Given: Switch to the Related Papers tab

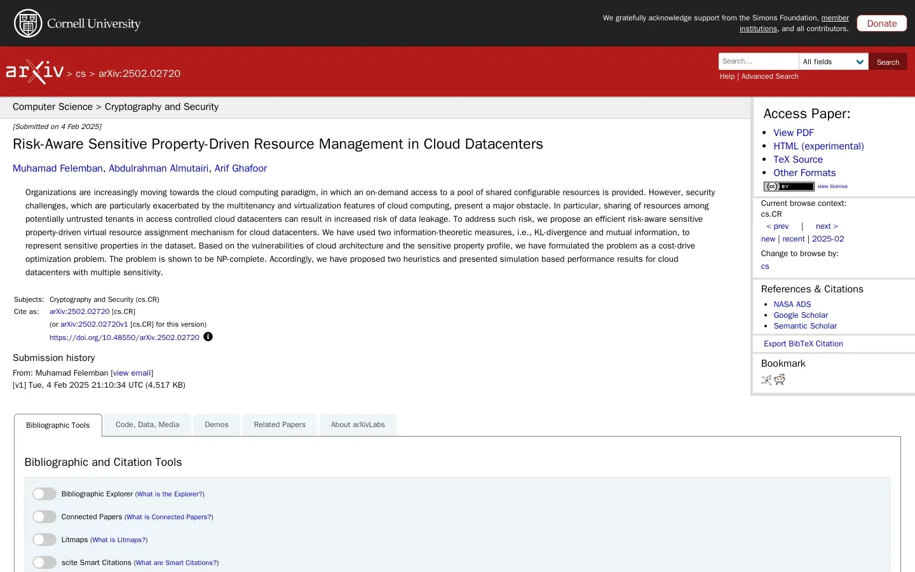Looking at the screenshot, I should tap(280, 425).
